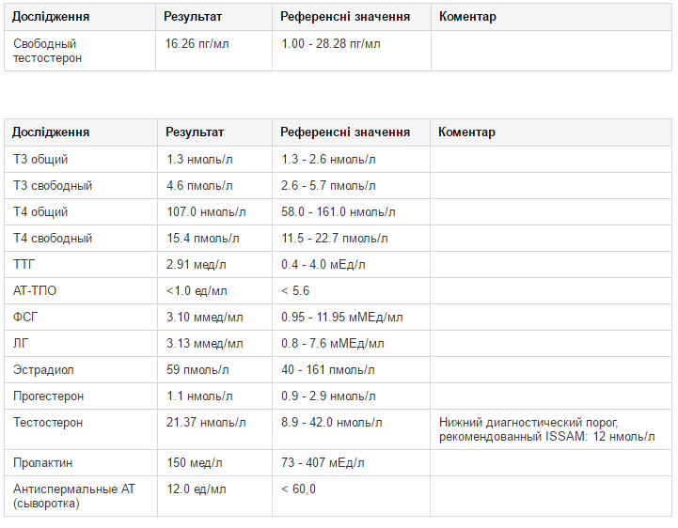678x528 pixels.
Task: Click the 'Свободный тестостерон' row label
Action: coord(47,51)
